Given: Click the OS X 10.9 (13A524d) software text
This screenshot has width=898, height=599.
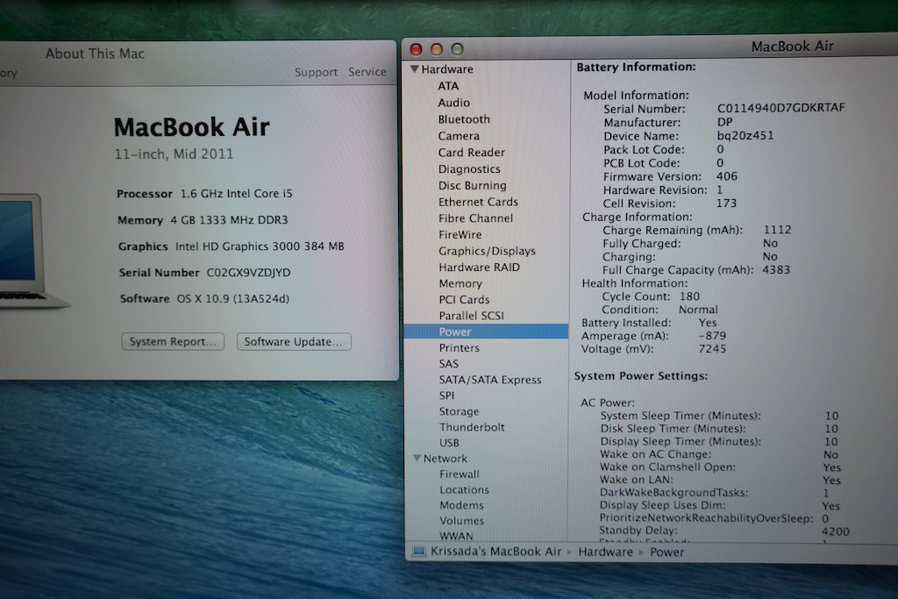Looking at the screenshot, I should click(232, 299).
